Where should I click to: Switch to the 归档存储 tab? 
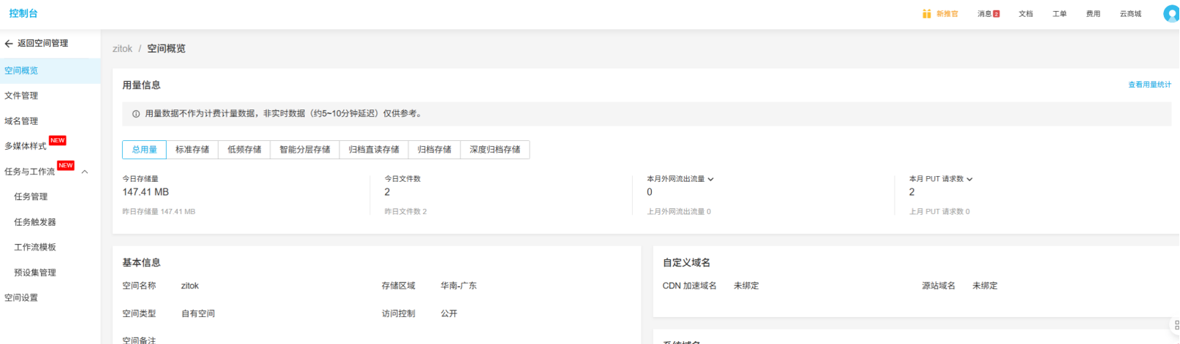pyautogui.click(x=435, y=150)
